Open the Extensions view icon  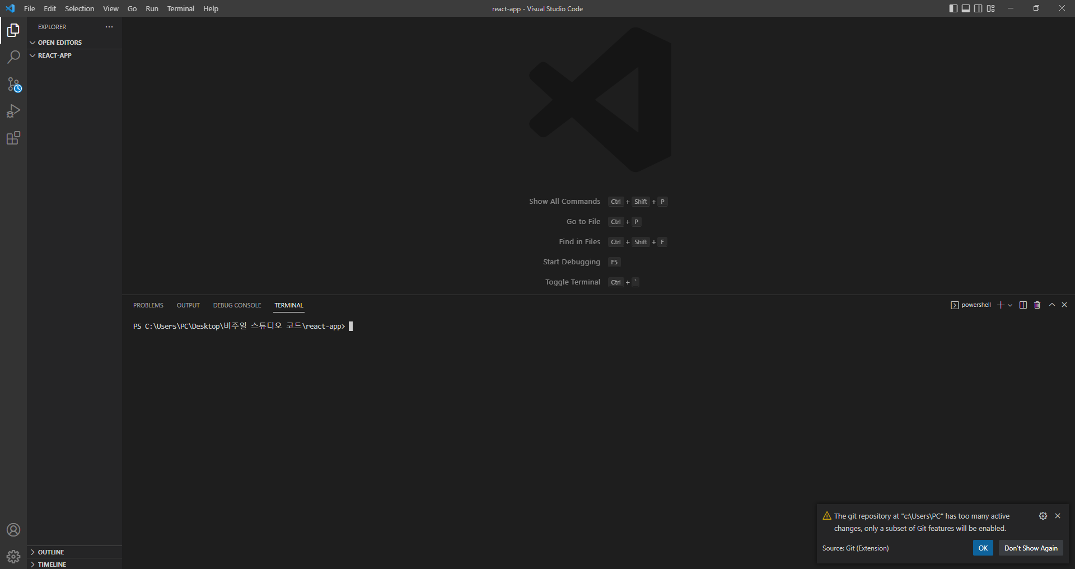tap(13, 138)
